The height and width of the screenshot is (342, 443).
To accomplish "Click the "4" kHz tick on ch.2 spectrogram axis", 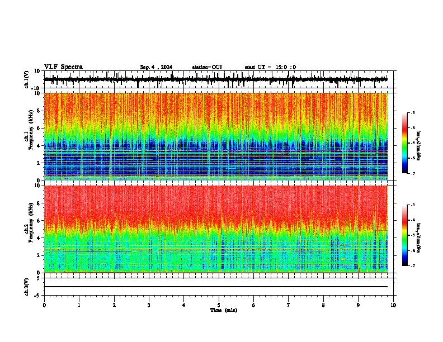I will pyautogui.click(x=39, y=238).
